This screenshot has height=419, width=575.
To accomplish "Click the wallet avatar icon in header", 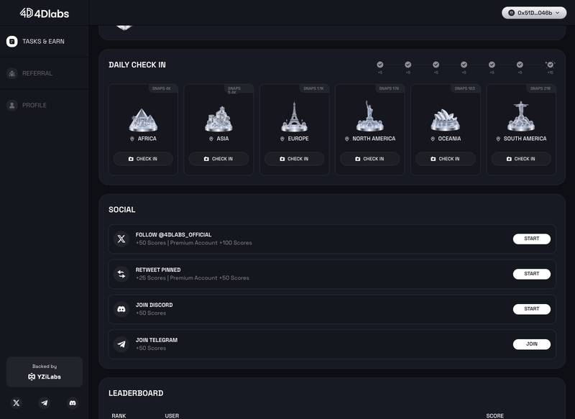I will [511, 13].
